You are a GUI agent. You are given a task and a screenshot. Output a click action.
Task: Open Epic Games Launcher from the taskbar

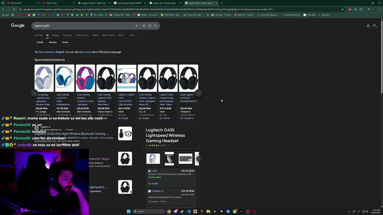[x=202, y=211]
